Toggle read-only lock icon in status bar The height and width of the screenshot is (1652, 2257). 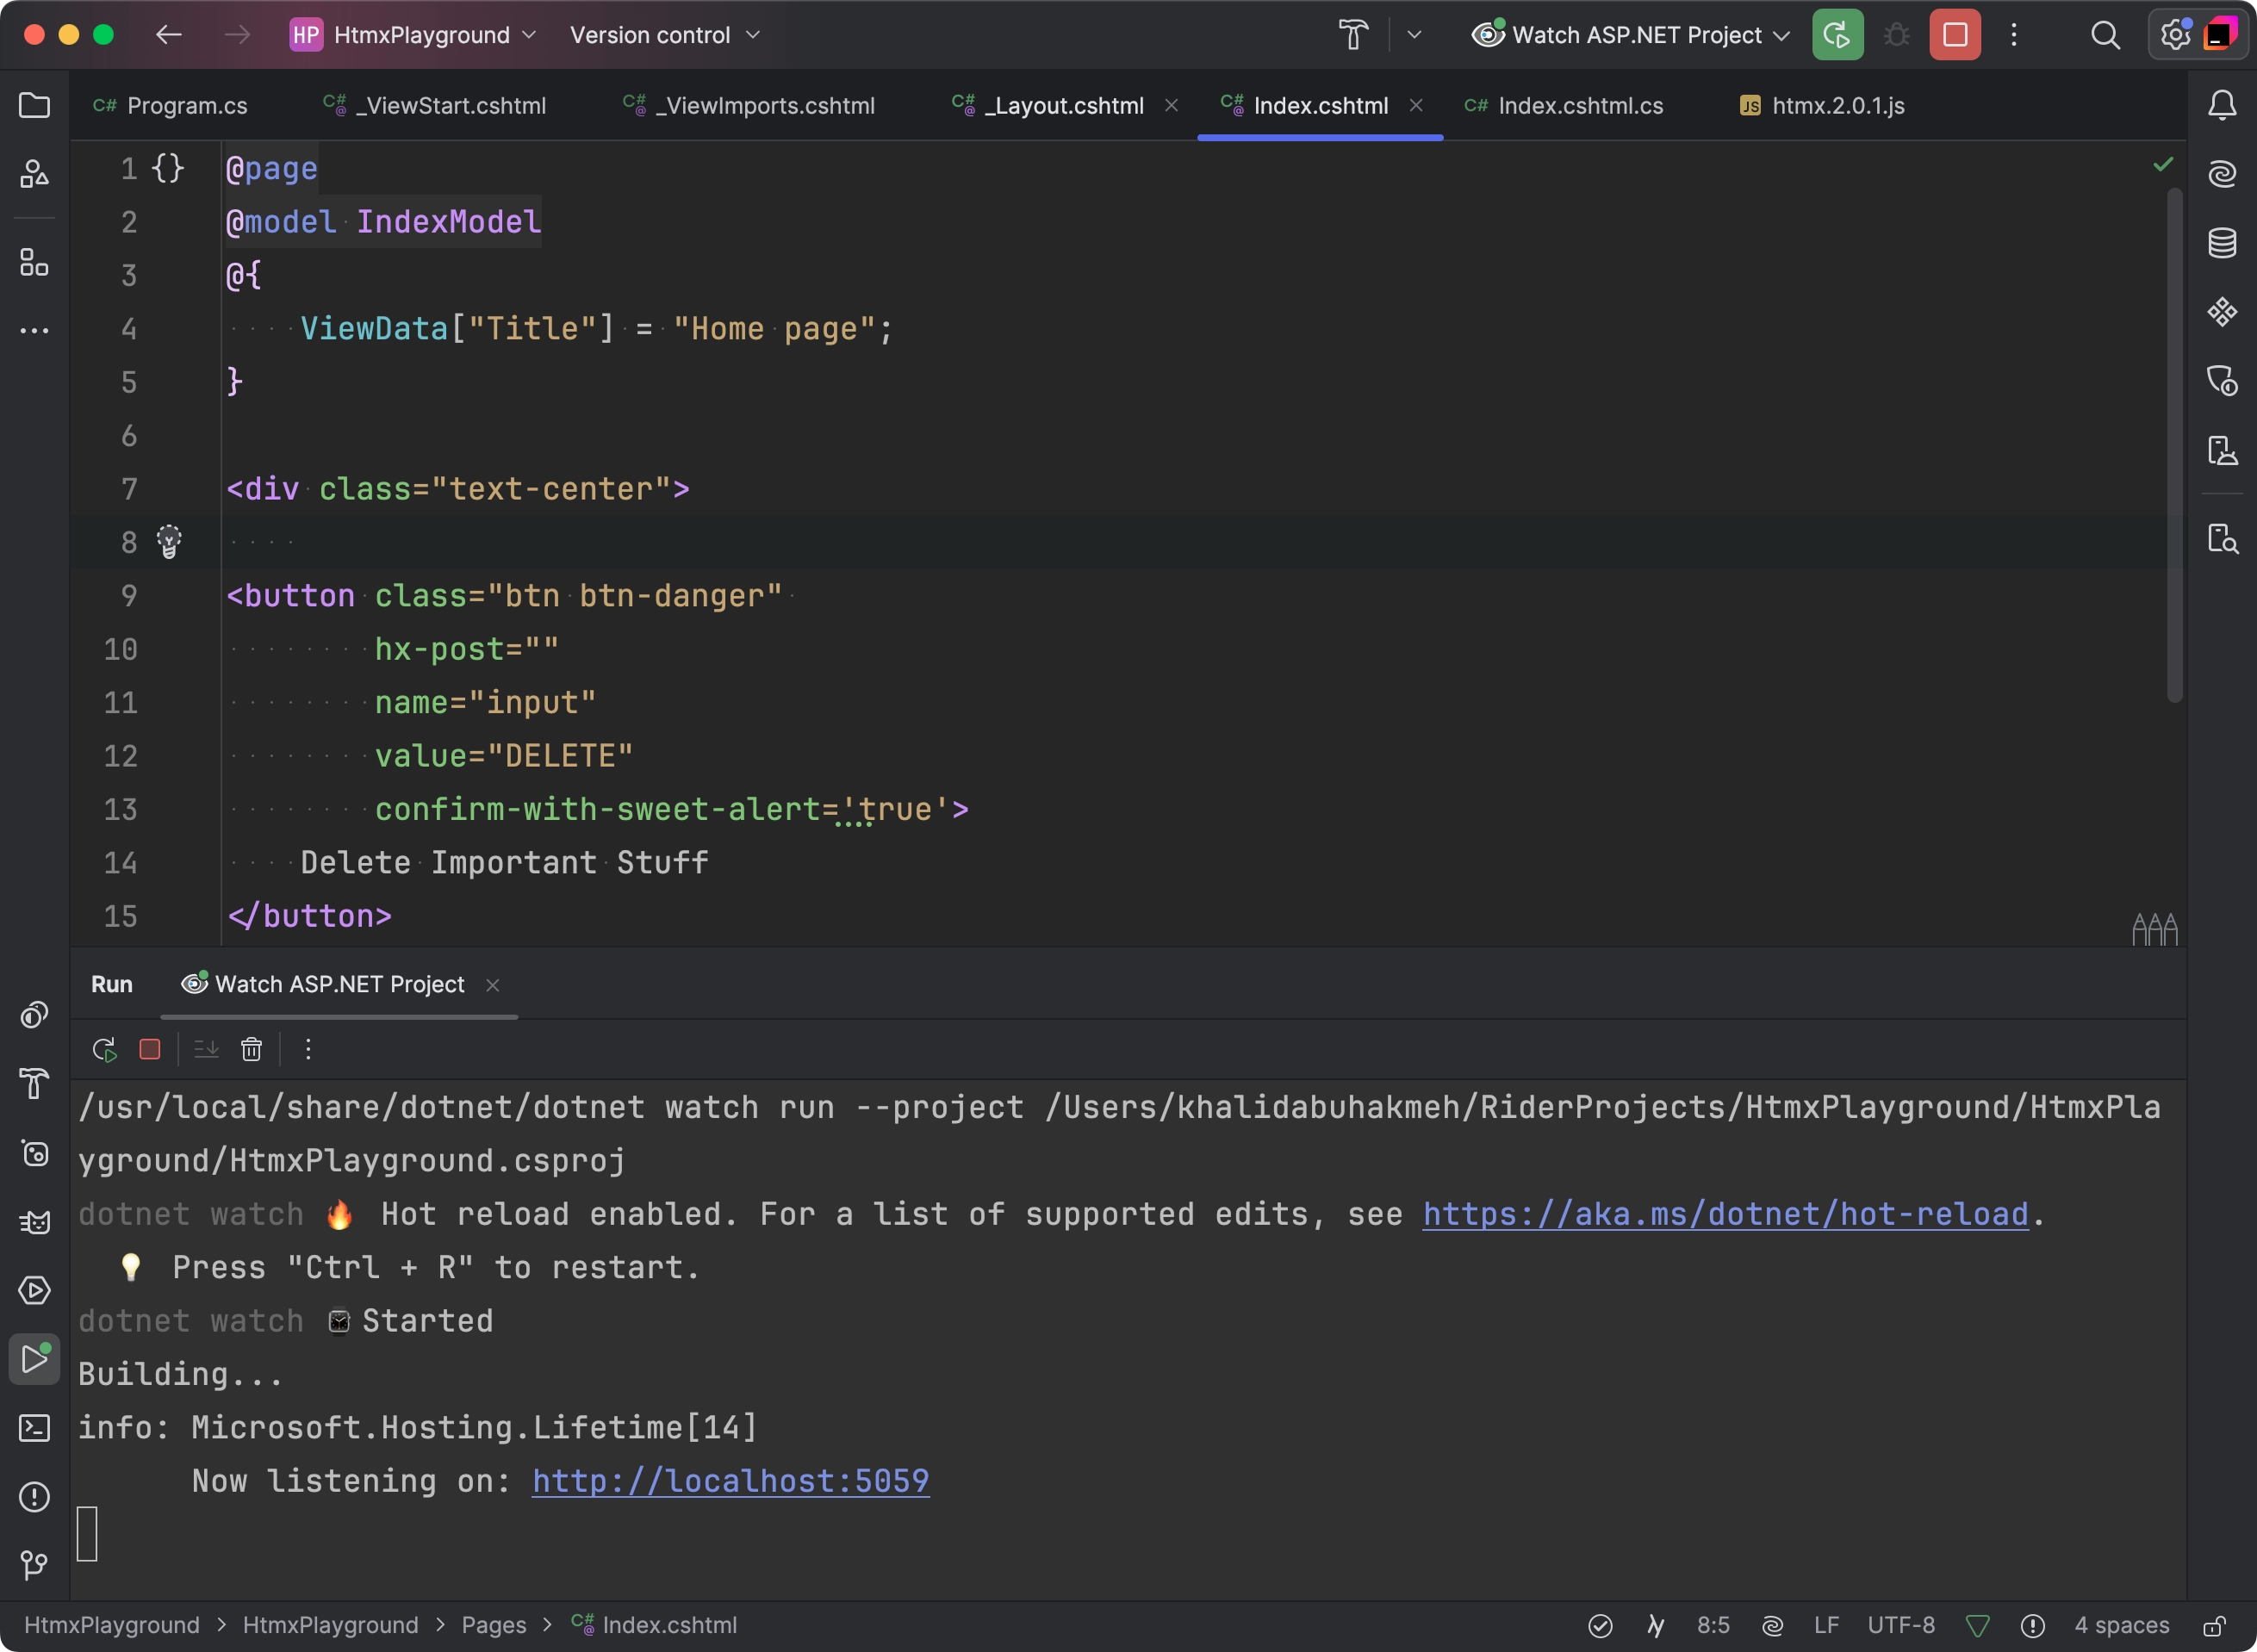(2214, 1626)
